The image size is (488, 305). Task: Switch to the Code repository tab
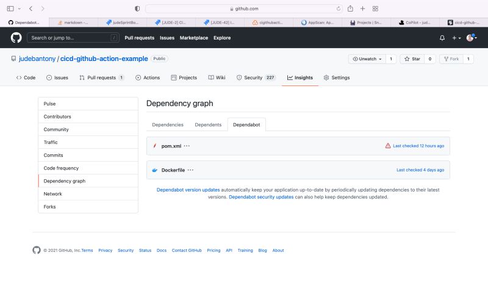pyautogui.click(x=26, y=77)
